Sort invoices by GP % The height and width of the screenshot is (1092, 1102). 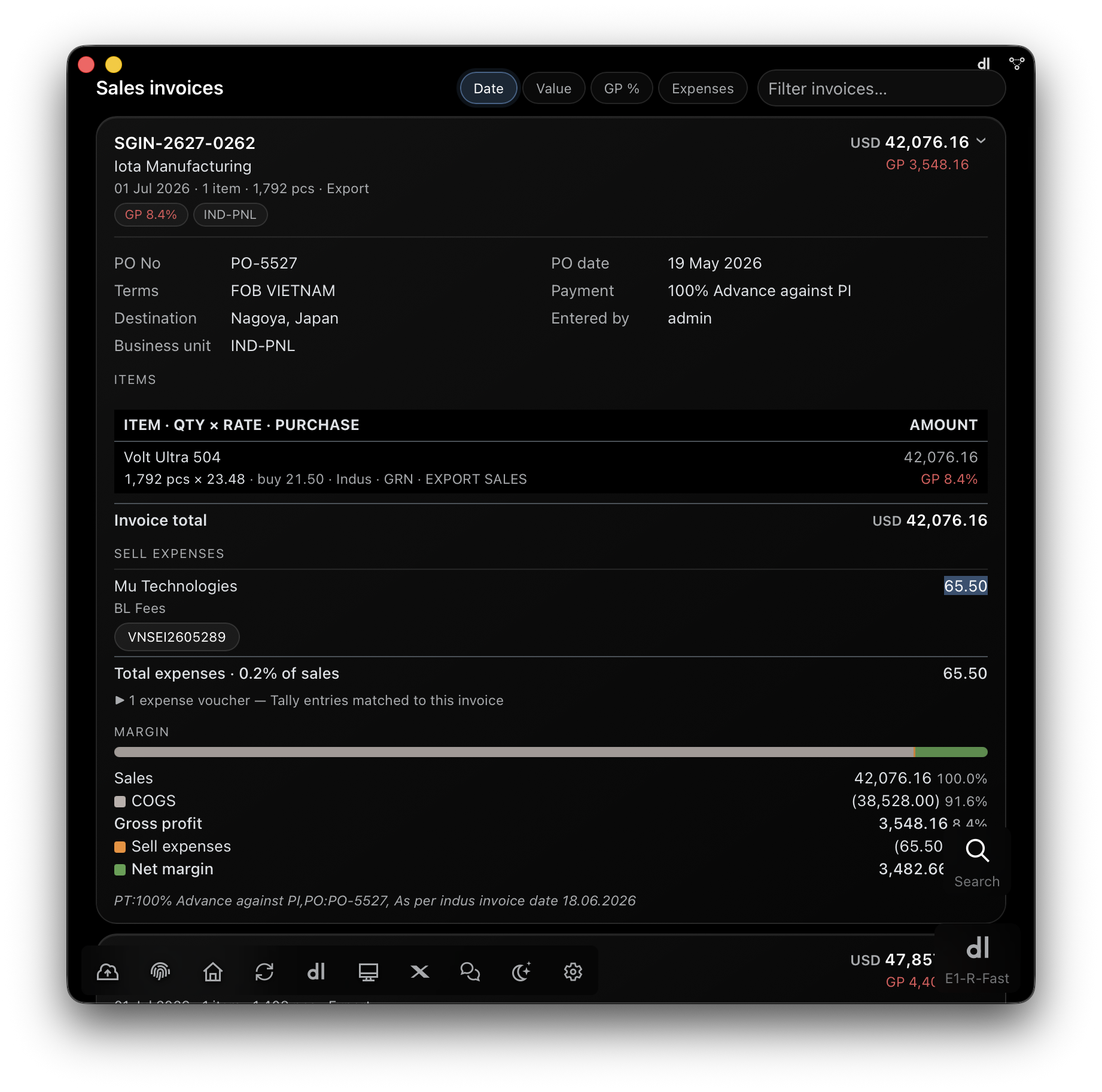click(622, 89)
